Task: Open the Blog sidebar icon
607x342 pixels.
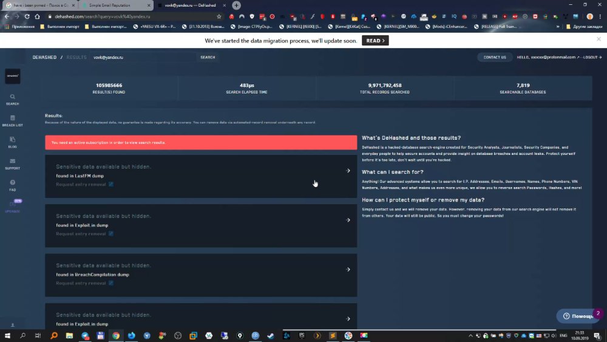Action: 12,143
